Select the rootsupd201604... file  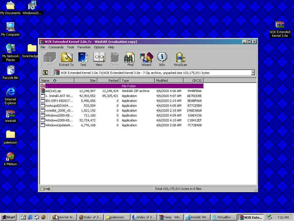[x=122, y=106]
